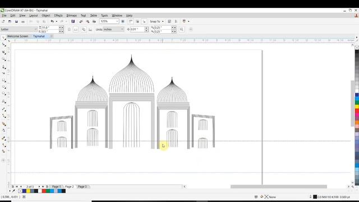
Task: Open the Letter page size dropdown
Action: 35,29
